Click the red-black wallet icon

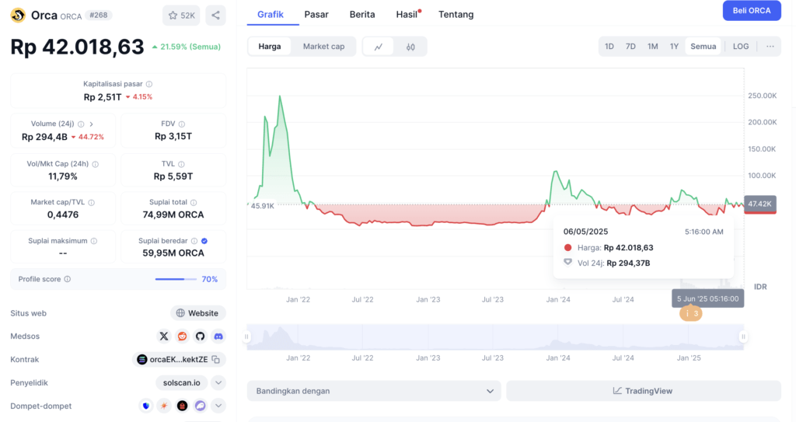tap(182, 406)
